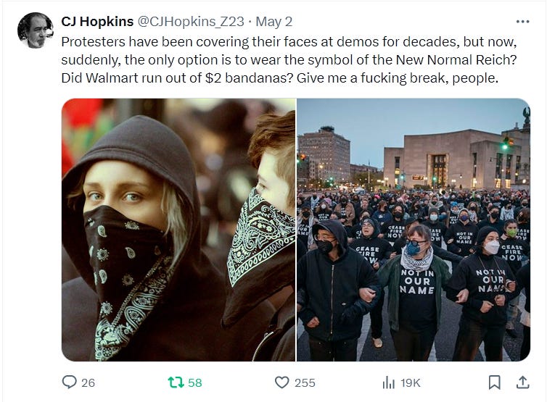Click the 26 replies count
Screen dimensions: 547x402
pyautogui.click(x=88, y=383)
